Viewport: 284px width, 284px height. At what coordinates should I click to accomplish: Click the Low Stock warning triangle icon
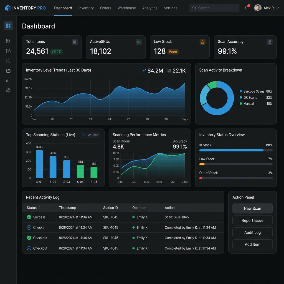coord(202,42)
